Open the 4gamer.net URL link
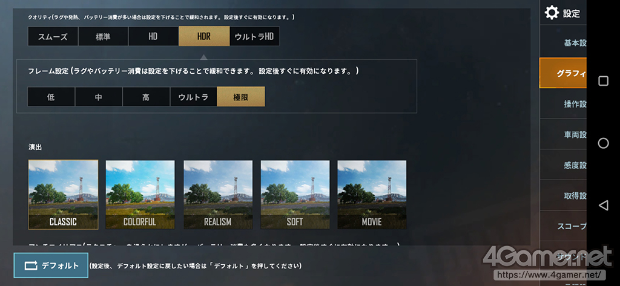This screenshot has width=620, height=286. pyautogui.click(x=550, y=274)
